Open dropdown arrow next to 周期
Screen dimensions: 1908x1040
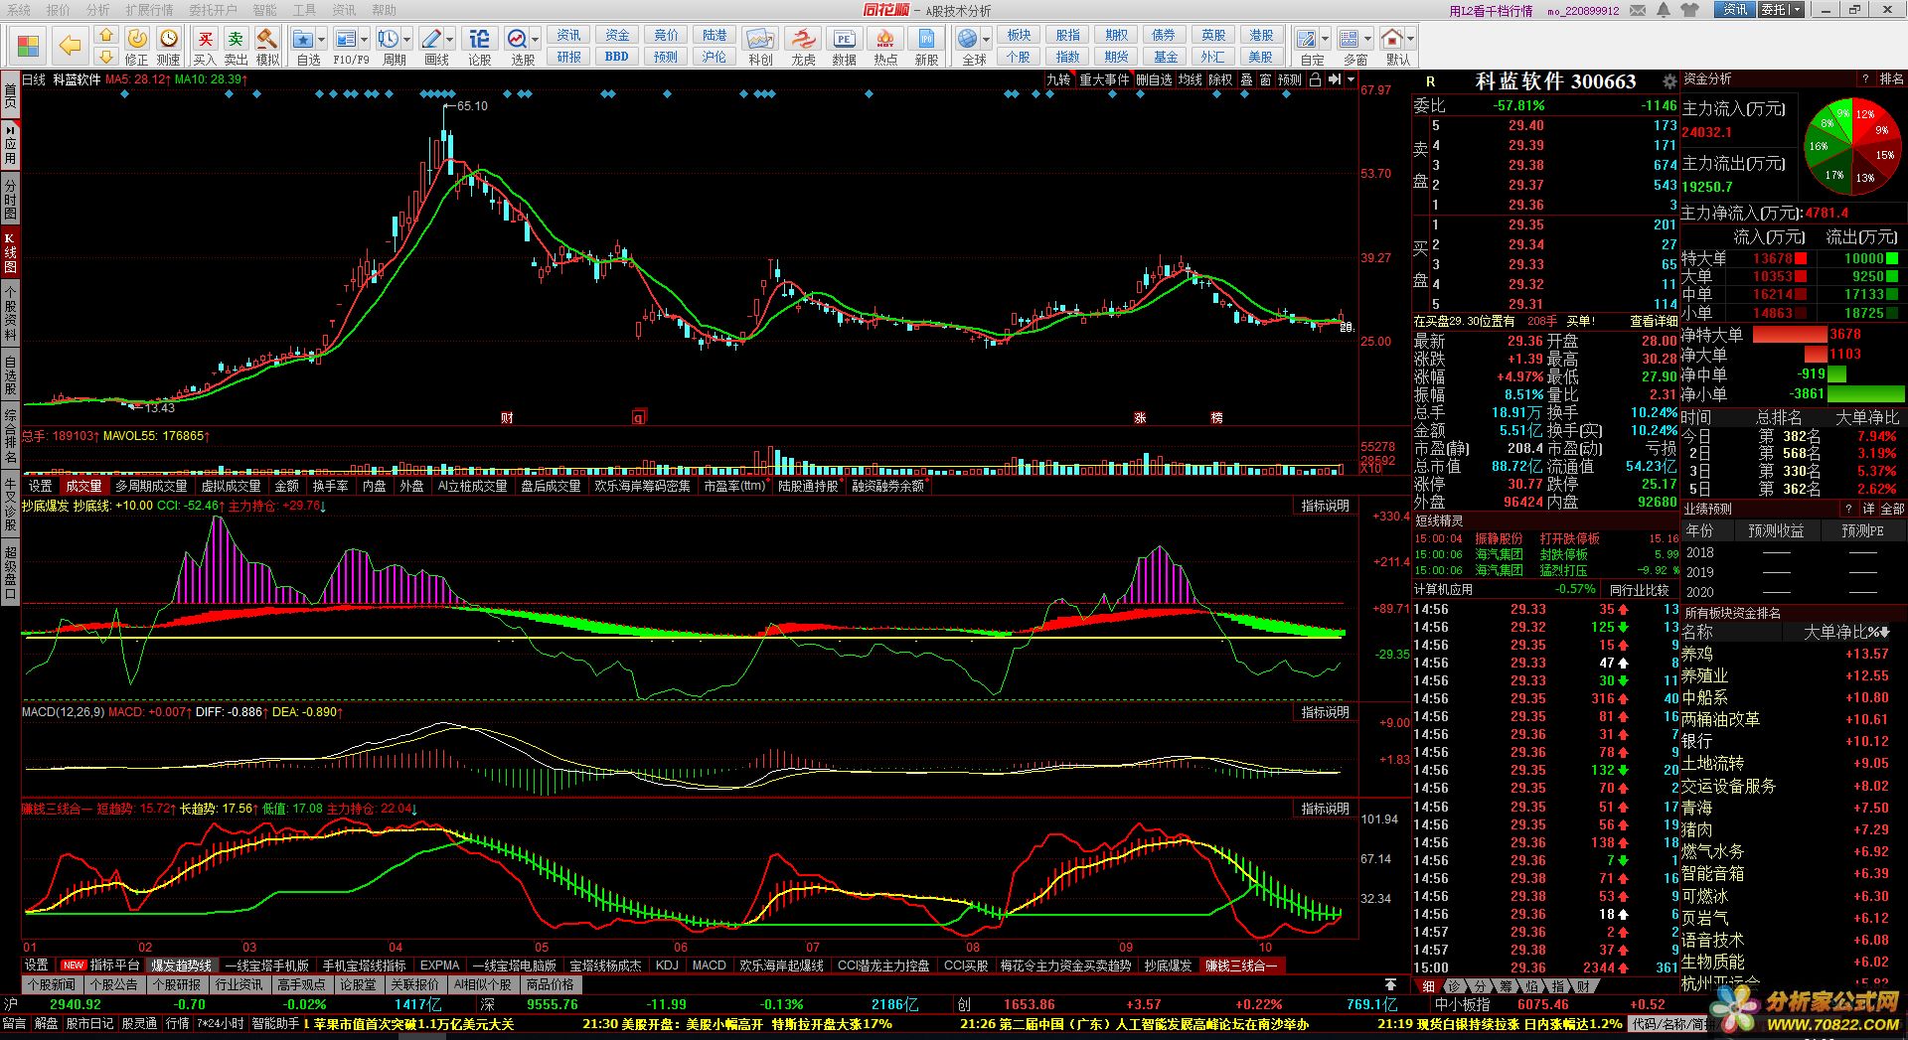[x=407, y=40]
